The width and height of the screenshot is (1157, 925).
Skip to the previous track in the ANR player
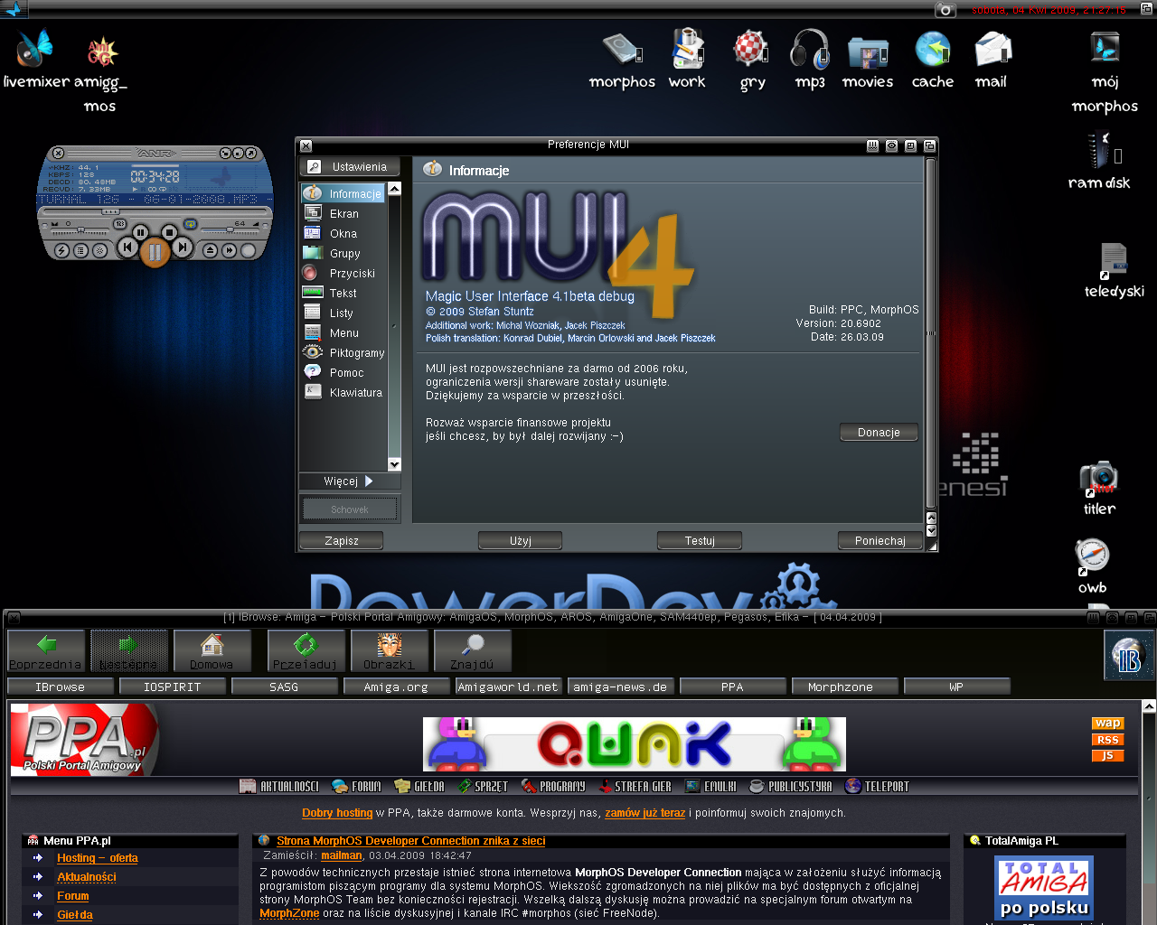point(127,248)
